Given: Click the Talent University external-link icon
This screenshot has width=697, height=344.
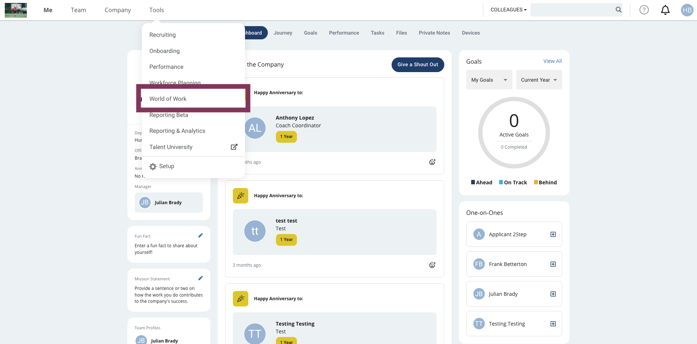Looking at the screenshot, I should click(234, 147).
